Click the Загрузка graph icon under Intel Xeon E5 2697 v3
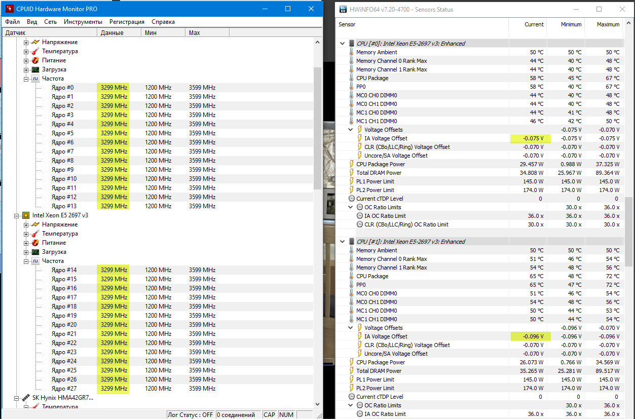 35,252
